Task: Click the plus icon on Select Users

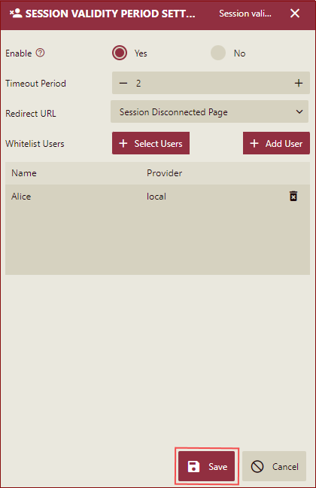Action: click(x=123, y=143)
